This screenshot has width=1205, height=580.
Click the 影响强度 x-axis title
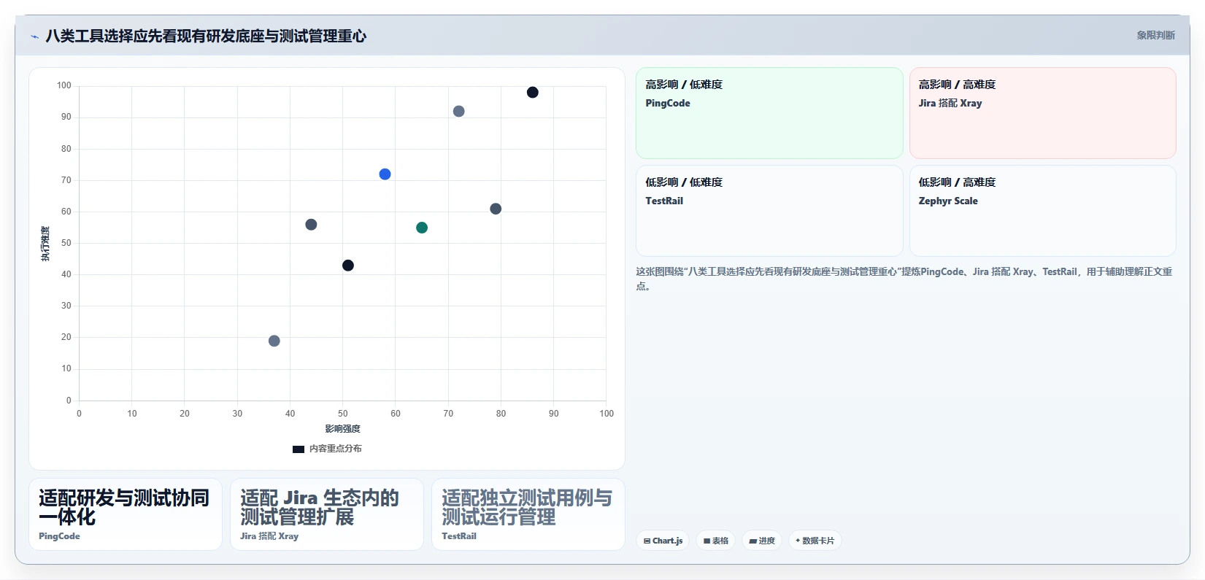[343, 429]
